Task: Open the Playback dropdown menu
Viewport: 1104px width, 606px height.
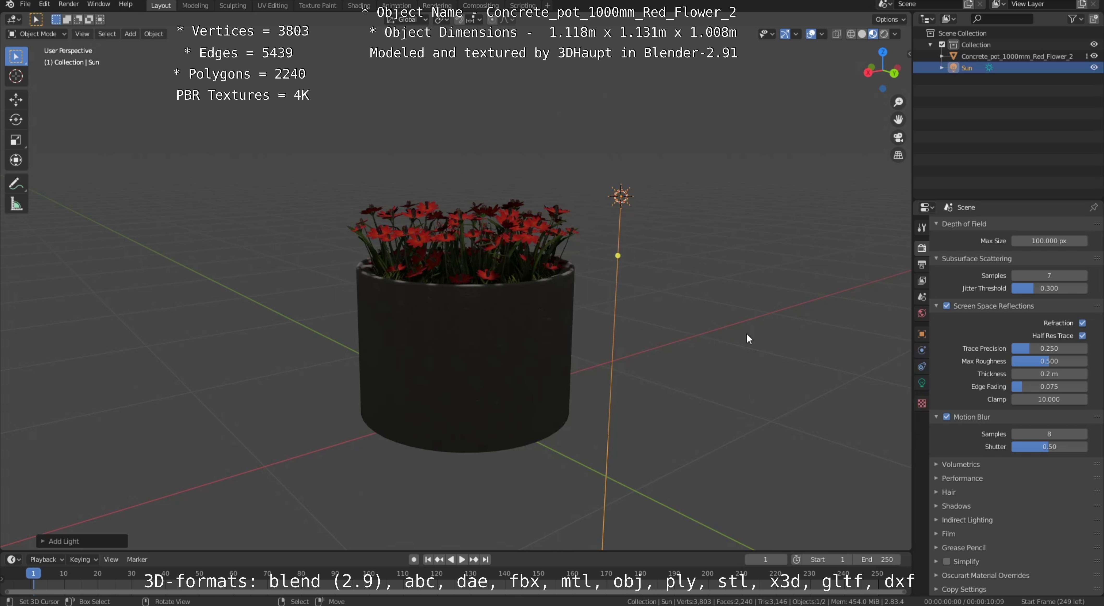Action: pos(46,560)
